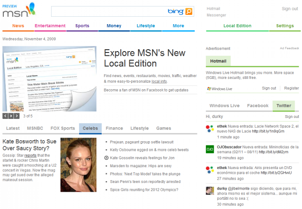Click the Windows Live flag logo

coord(209,89)
